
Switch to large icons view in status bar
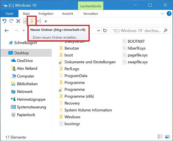[167, 137]
